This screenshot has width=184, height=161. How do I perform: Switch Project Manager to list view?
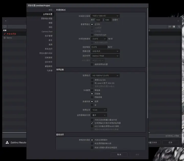(x=174, y=27)
